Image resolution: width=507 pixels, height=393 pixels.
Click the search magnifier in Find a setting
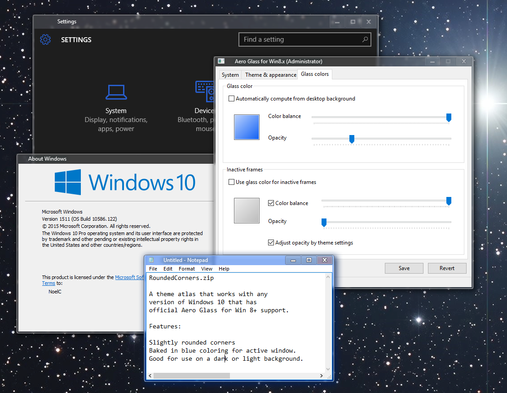pos(365,39)
